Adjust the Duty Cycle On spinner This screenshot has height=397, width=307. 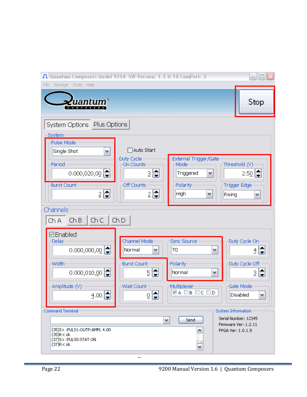[x=262, y=250]
